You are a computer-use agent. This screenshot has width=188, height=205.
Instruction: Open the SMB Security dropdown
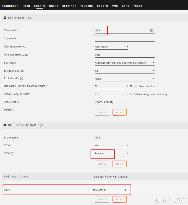(111, 153)
